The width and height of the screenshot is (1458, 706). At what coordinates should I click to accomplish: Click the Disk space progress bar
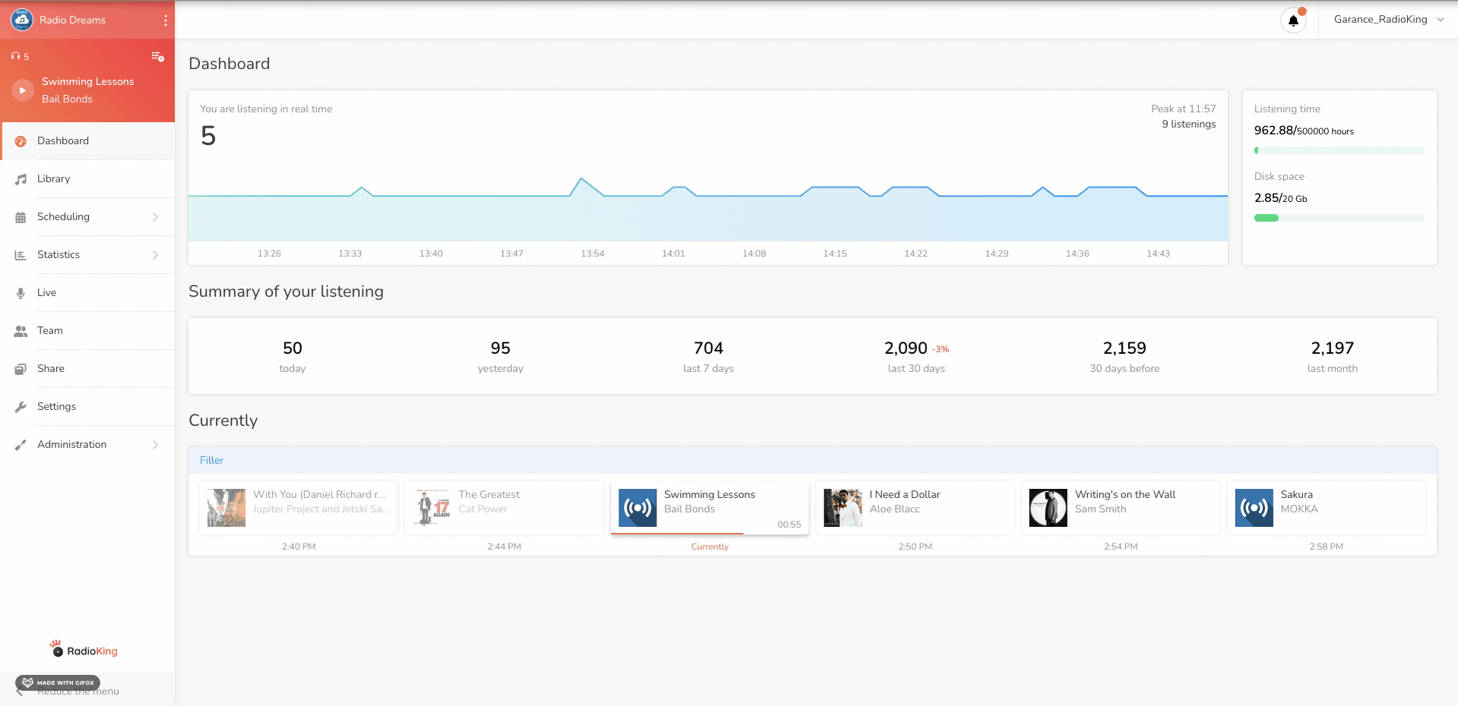click(1339, 218)
